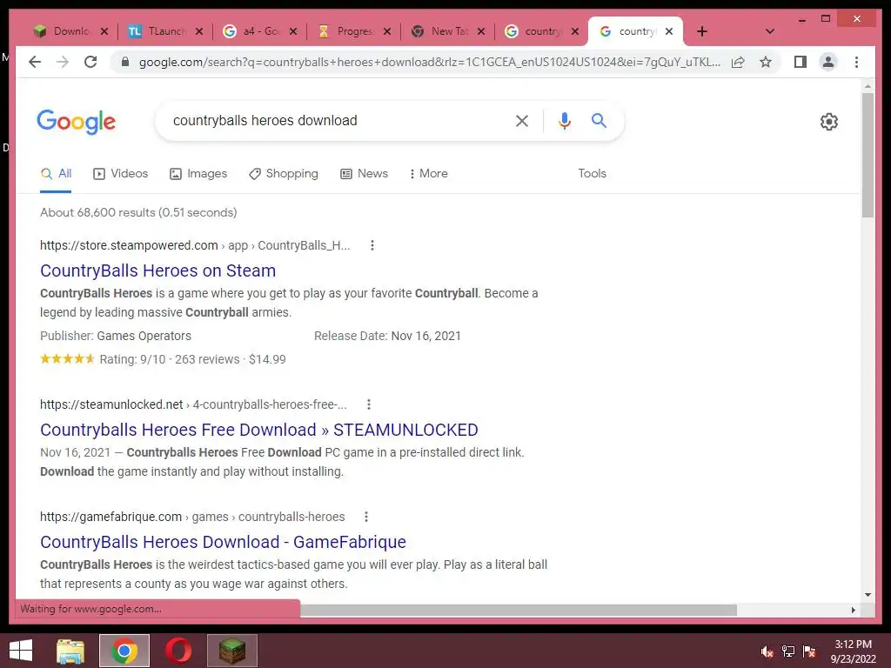Start a voice search with the microphone
891x668 pixels.
[564, 121]
